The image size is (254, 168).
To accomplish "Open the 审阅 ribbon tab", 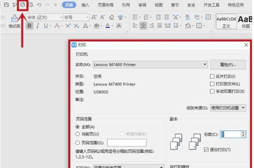I will coord(142,5).
